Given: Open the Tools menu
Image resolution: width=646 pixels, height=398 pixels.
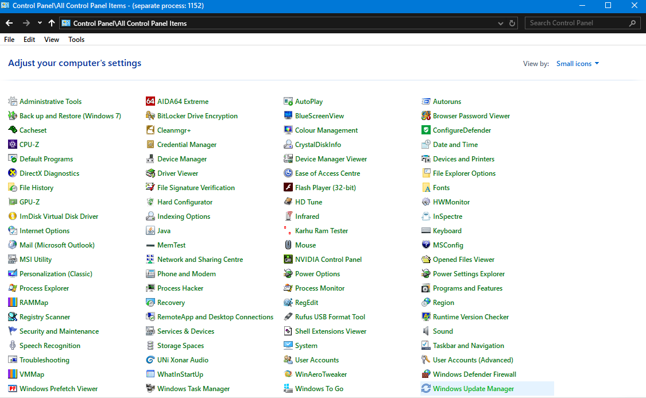Looking at the screenshot, I should (76, 40).
